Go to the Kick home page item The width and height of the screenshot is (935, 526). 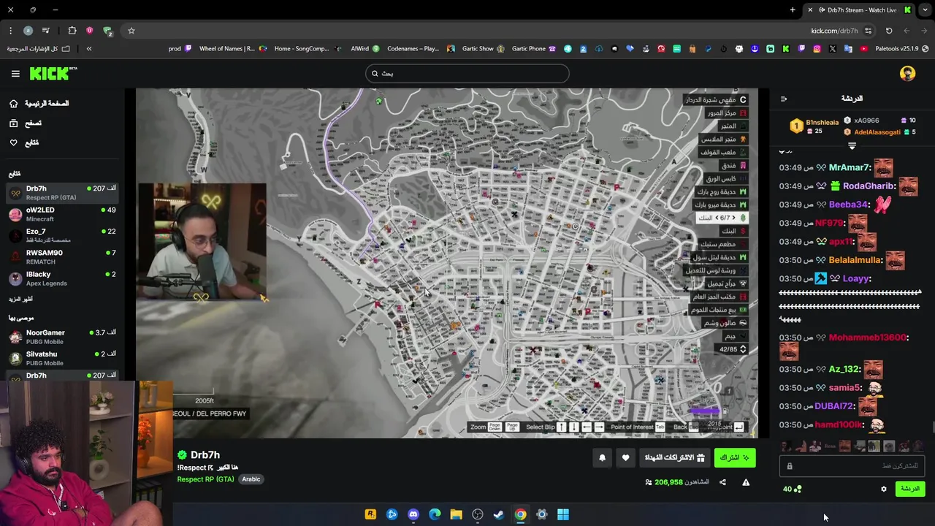point(39,104)
